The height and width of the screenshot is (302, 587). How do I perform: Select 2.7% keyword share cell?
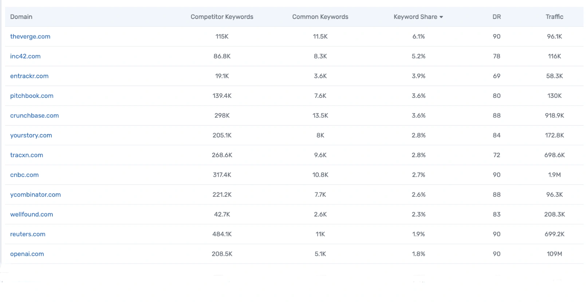[418, 175]
